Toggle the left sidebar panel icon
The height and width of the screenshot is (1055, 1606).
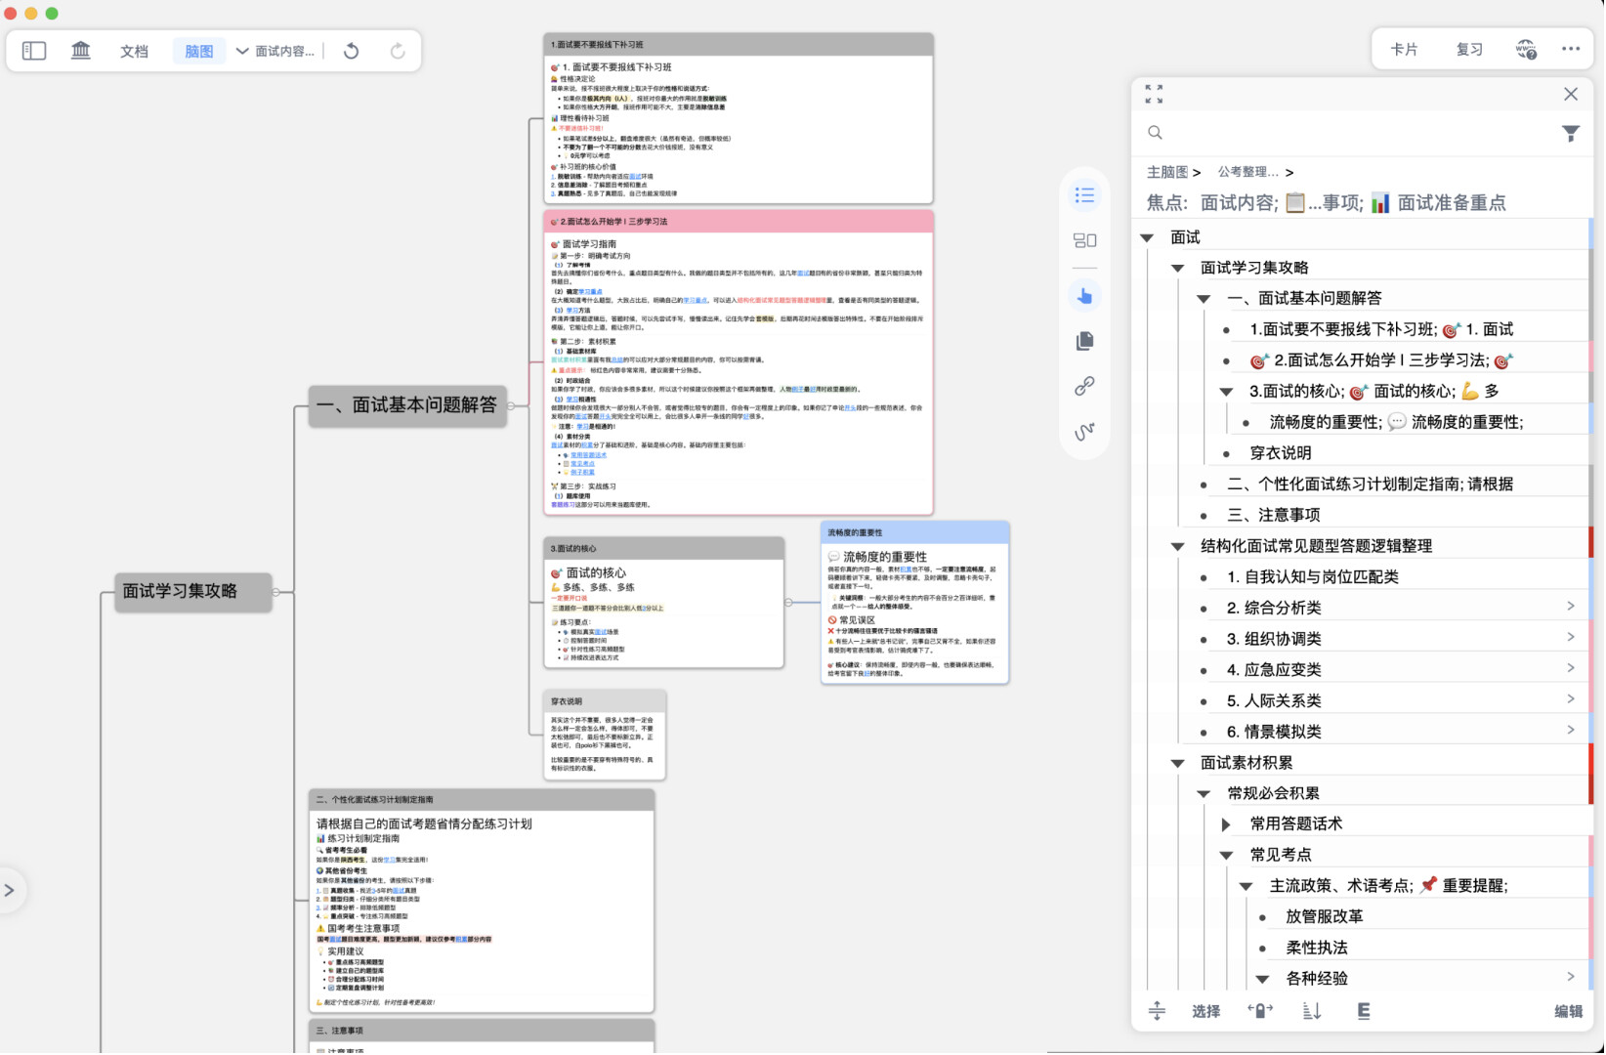[34, 51]
